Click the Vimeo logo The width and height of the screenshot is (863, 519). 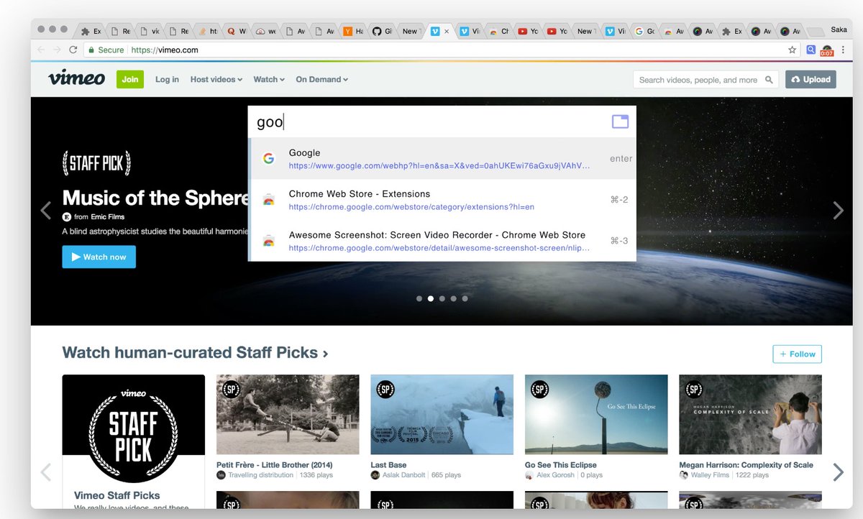point(77,78)
